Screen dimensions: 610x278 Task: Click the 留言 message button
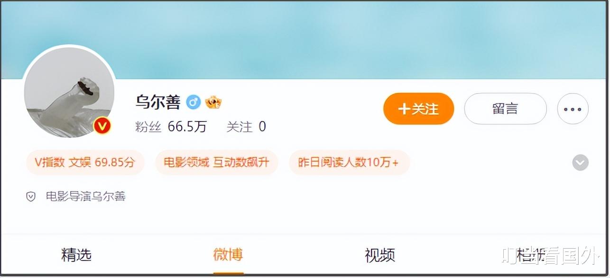pyautogui.click(x=505, y=109)
